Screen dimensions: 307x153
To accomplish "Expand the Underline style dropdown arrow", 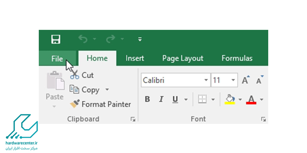I will click(x=186, y=100).
